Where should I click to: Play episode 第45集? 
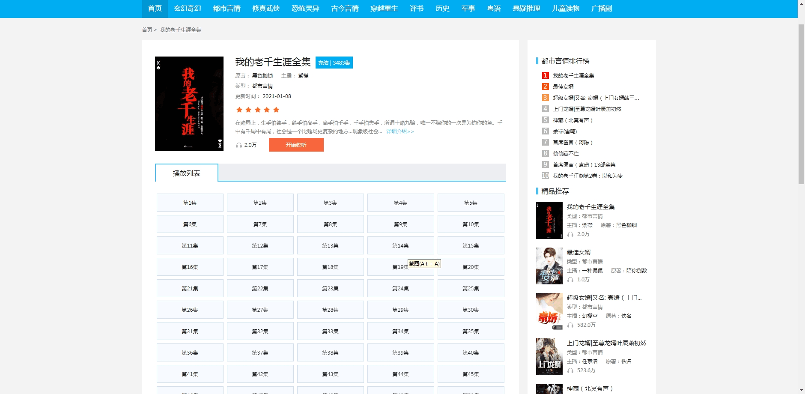click(x=471, y=374)
